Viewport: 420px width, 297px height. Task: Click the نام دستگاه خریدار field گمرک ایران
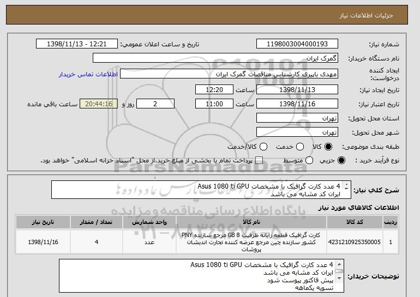(215, 58)
